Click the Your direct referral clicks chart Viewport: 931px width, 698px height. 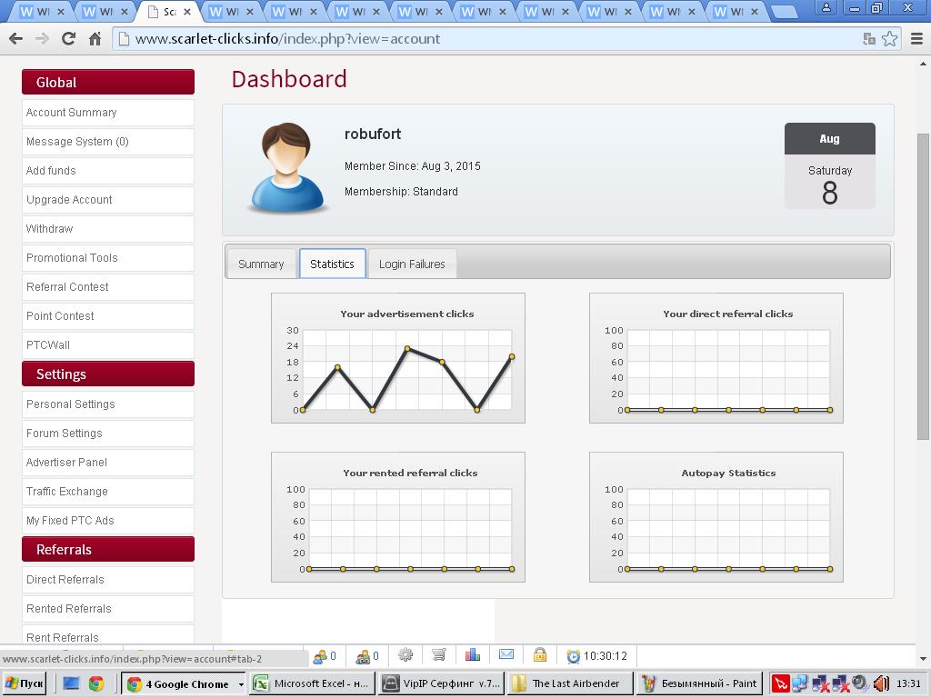pos(716,358)
